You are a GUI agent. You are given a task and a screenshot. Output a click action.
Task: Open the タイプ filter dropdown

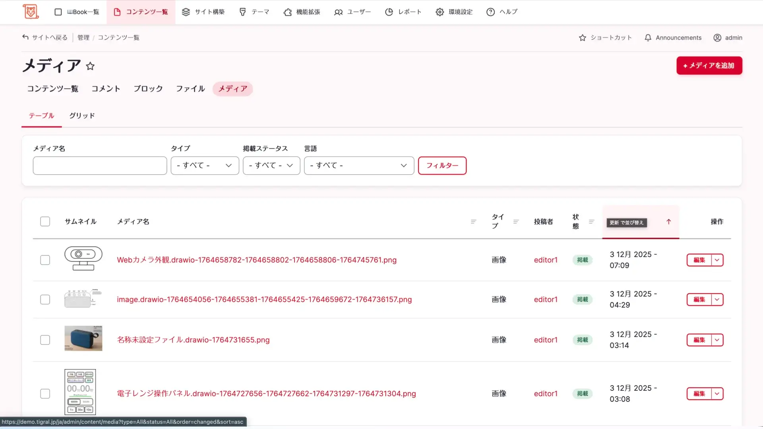click(x=205, y=166)
